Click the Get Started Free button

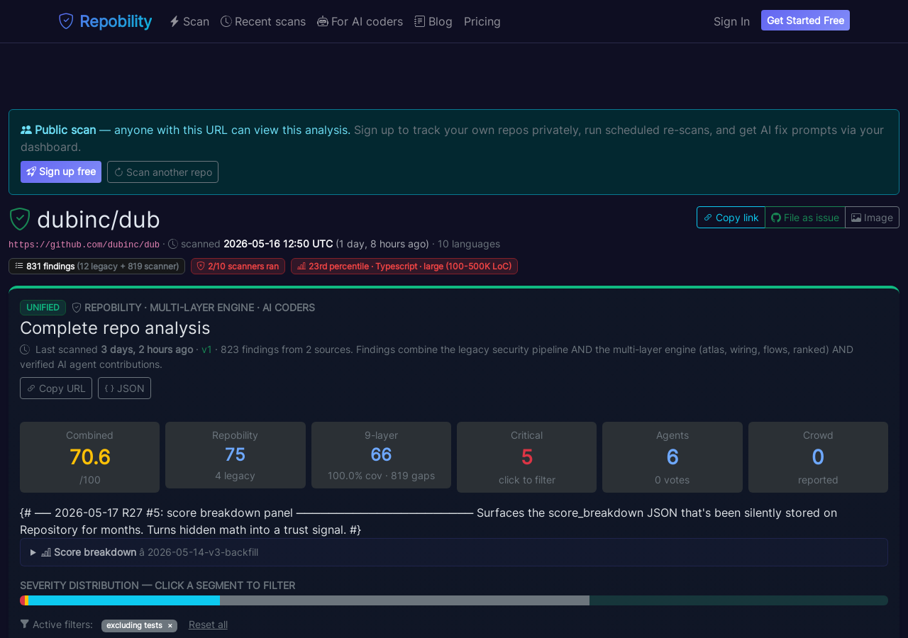[x=805, y=21]
